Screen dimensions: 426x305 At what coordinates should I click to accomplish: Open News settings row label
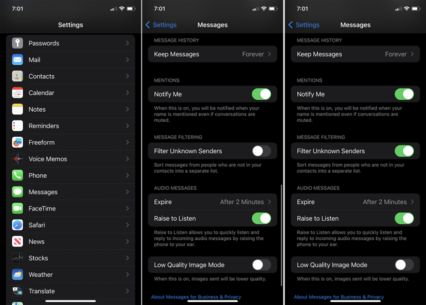(37, 242)
